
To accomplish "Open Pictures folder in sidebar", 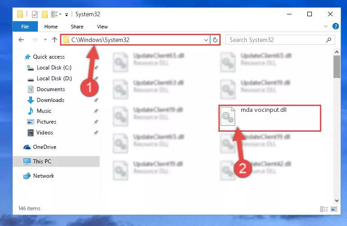I will [x=46, y=122].
